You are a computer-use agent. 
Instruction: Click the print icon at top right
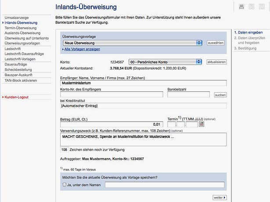point(241,6)
